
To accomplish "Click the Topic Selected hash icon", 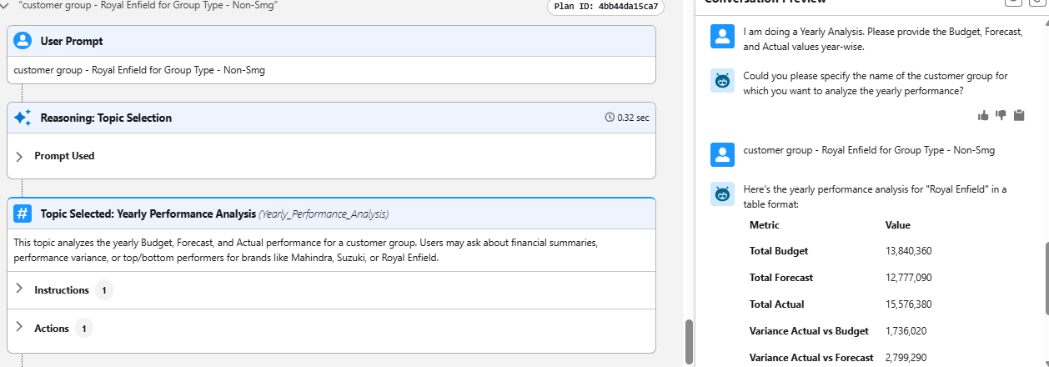I will (23, 214).
